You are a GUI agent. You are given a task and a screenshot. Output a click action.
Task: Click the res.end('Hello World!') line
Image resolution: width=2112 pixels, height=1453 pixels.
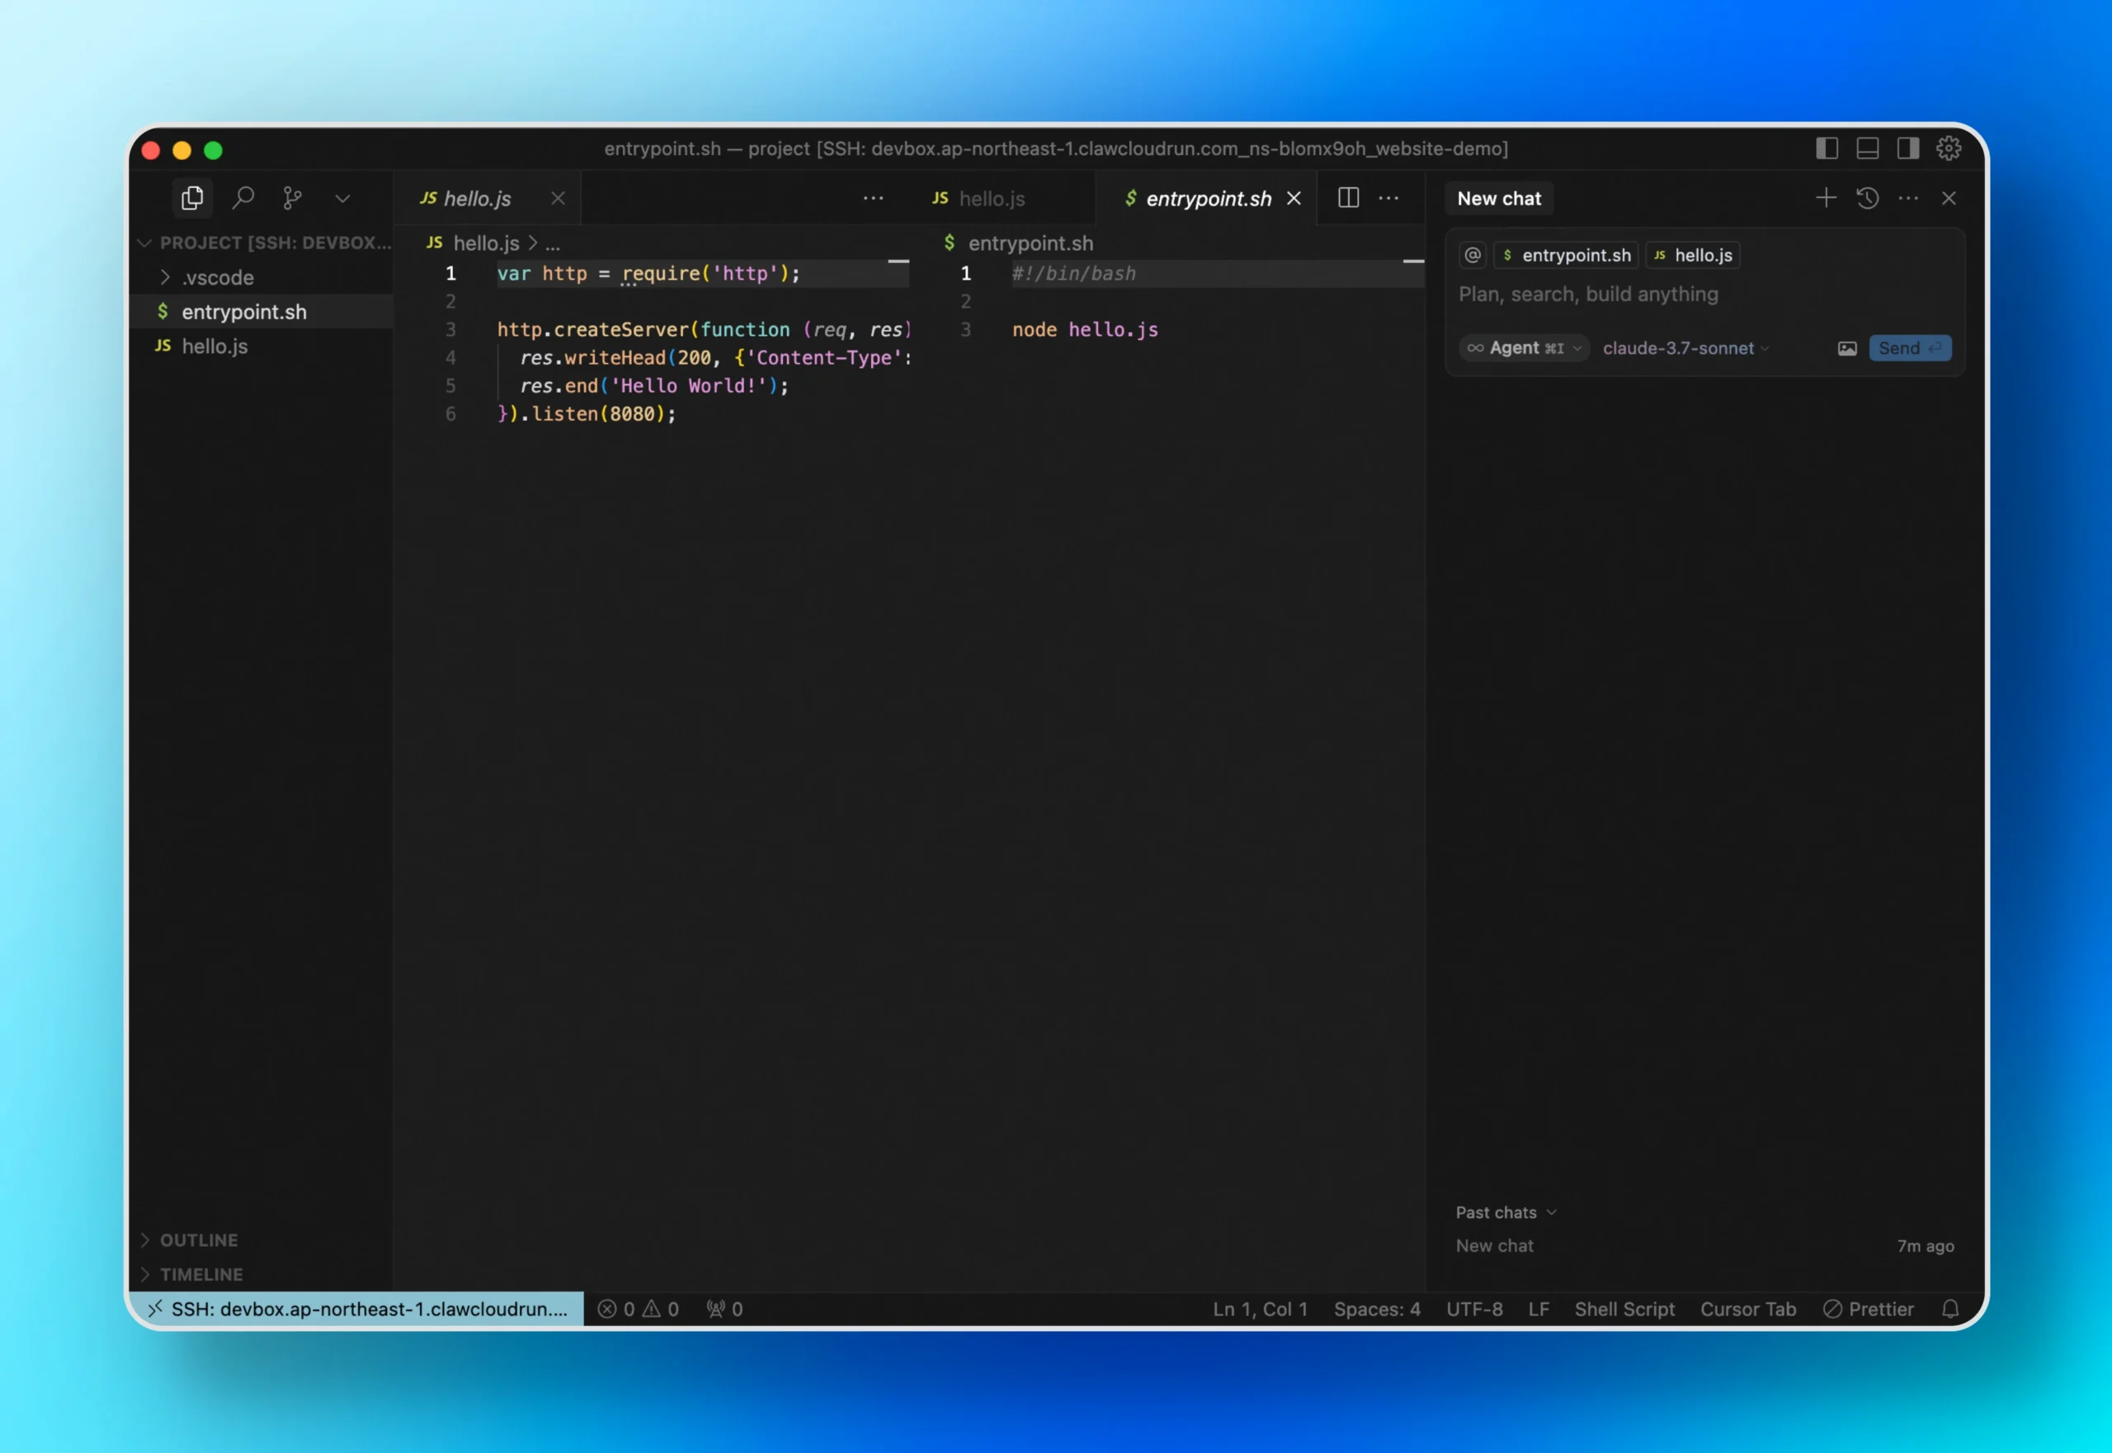(x=654, y=385)
